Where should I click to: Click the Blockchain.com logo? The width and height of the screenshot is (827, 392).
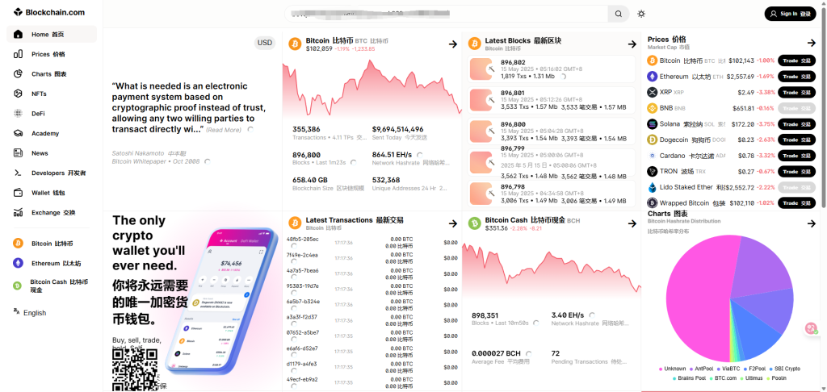pos(48,12)
